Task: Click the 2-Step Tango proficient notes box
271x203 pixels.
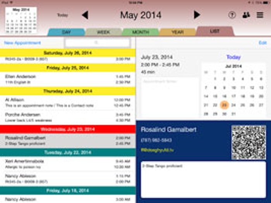Action: tap(203, 179)
